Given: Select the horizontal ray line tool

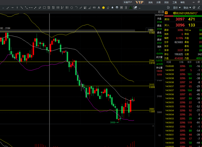Looking at the screenshot, I should (x=13, y=8).
